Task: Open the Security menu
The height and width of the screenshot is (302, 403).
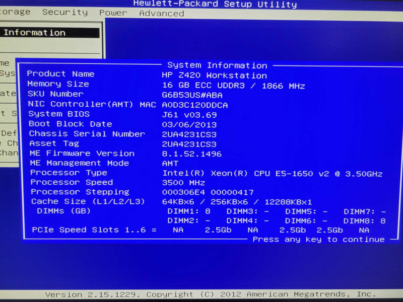Action: coord(65,12)
